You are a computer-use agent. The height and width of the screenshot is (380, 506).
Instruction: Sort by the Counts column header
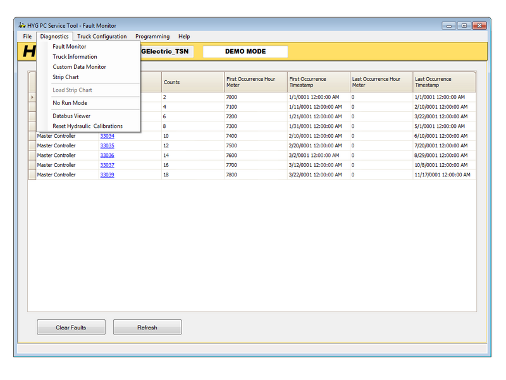[192, 82]
